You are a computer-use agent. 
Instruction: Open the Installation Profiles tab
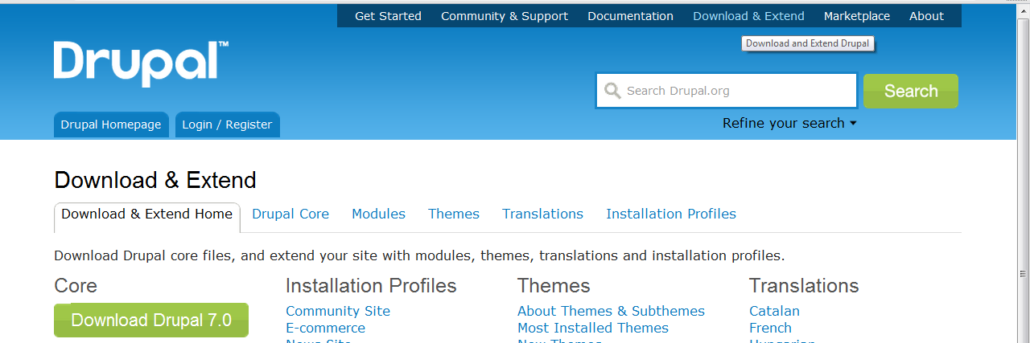(x=671, y=214)
